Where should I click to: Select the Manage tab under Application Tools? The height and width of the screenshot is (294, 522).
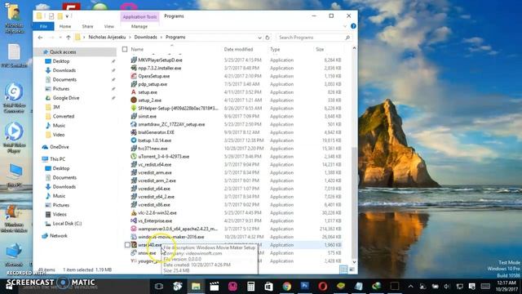(x=139, y=26)
